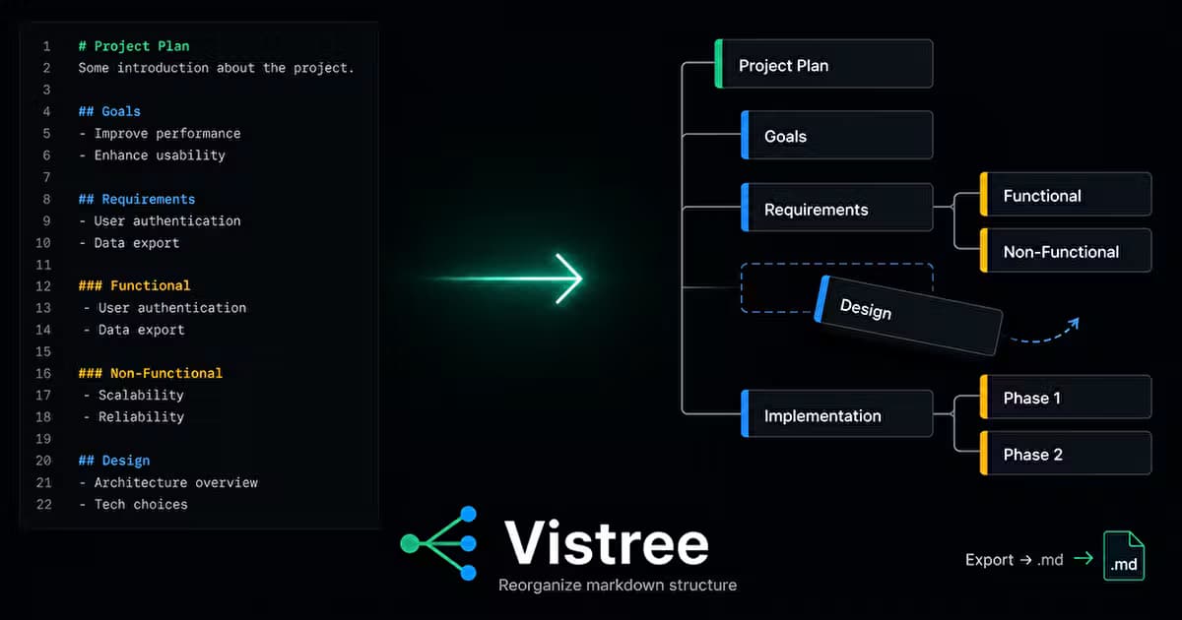The image size is (1182, 620).
Task: Click the '- Architecture overview' line
Action: click(167, 482)
